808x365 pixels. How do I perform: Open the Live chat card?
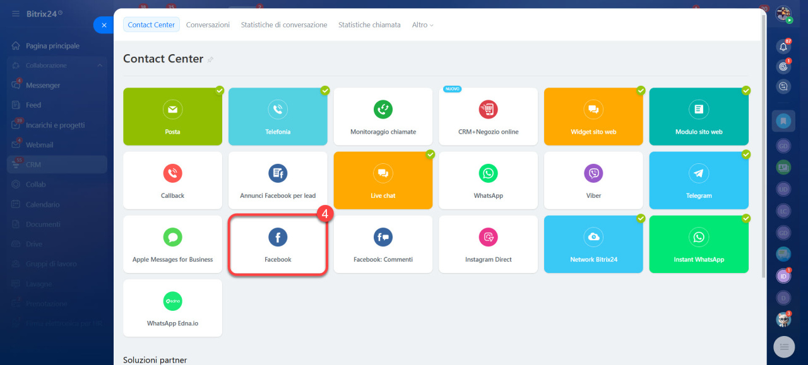point(383,180)
